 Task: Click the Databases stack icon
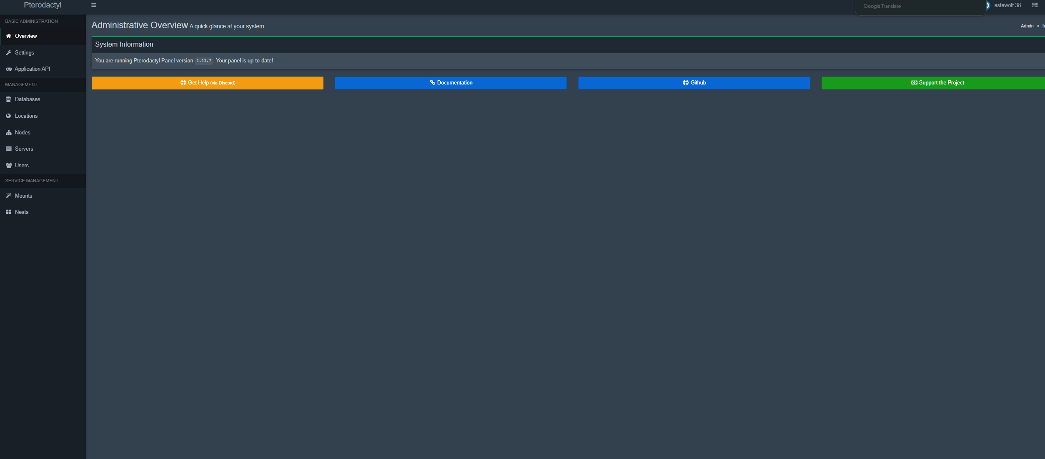coord(8,99)
